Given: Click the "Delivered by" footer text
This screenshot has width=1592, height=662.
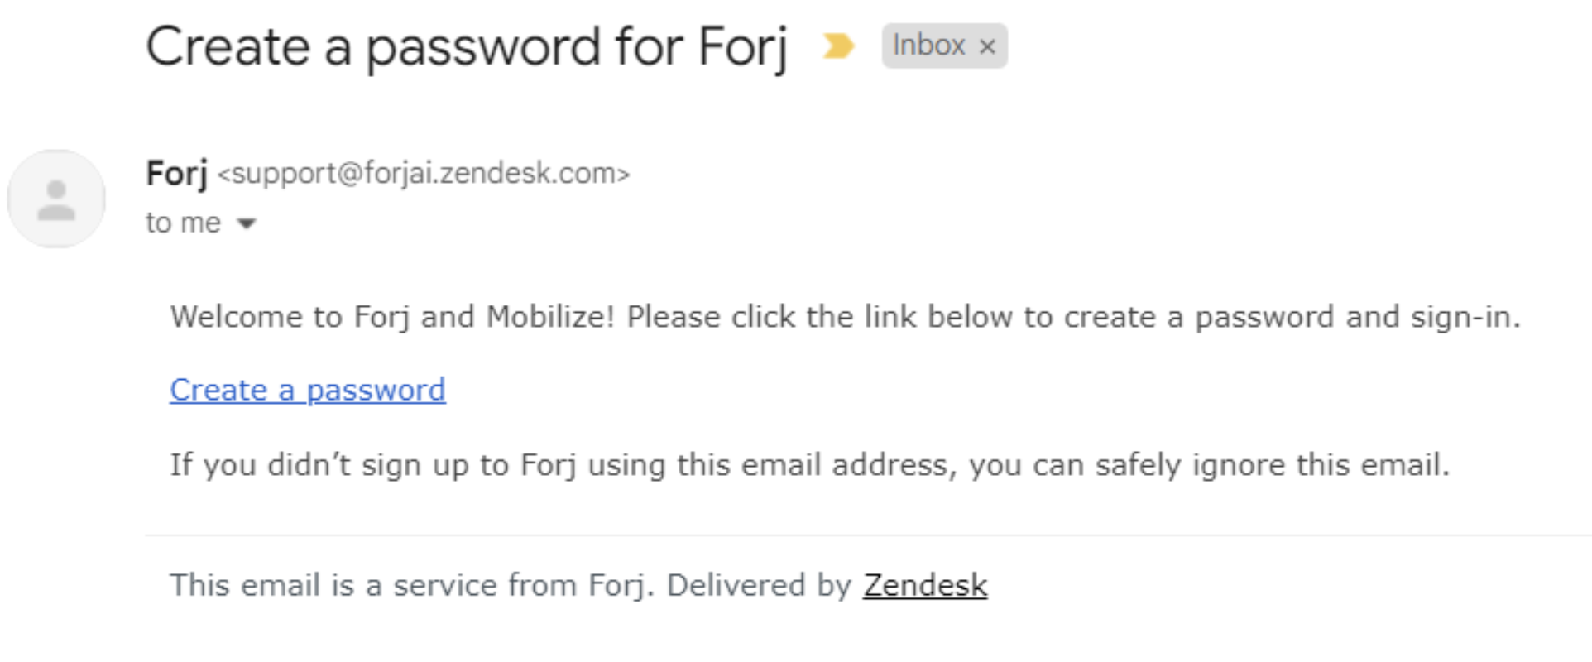Looking at the screenshot, I should [759, 585].
